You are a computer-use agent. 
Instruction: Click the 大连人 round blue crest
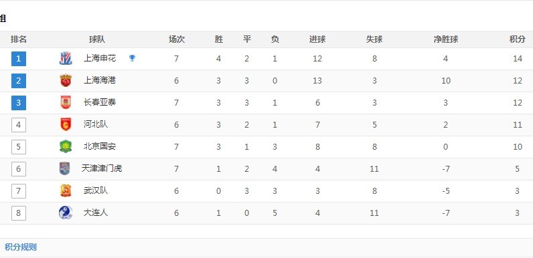point(66,213)
